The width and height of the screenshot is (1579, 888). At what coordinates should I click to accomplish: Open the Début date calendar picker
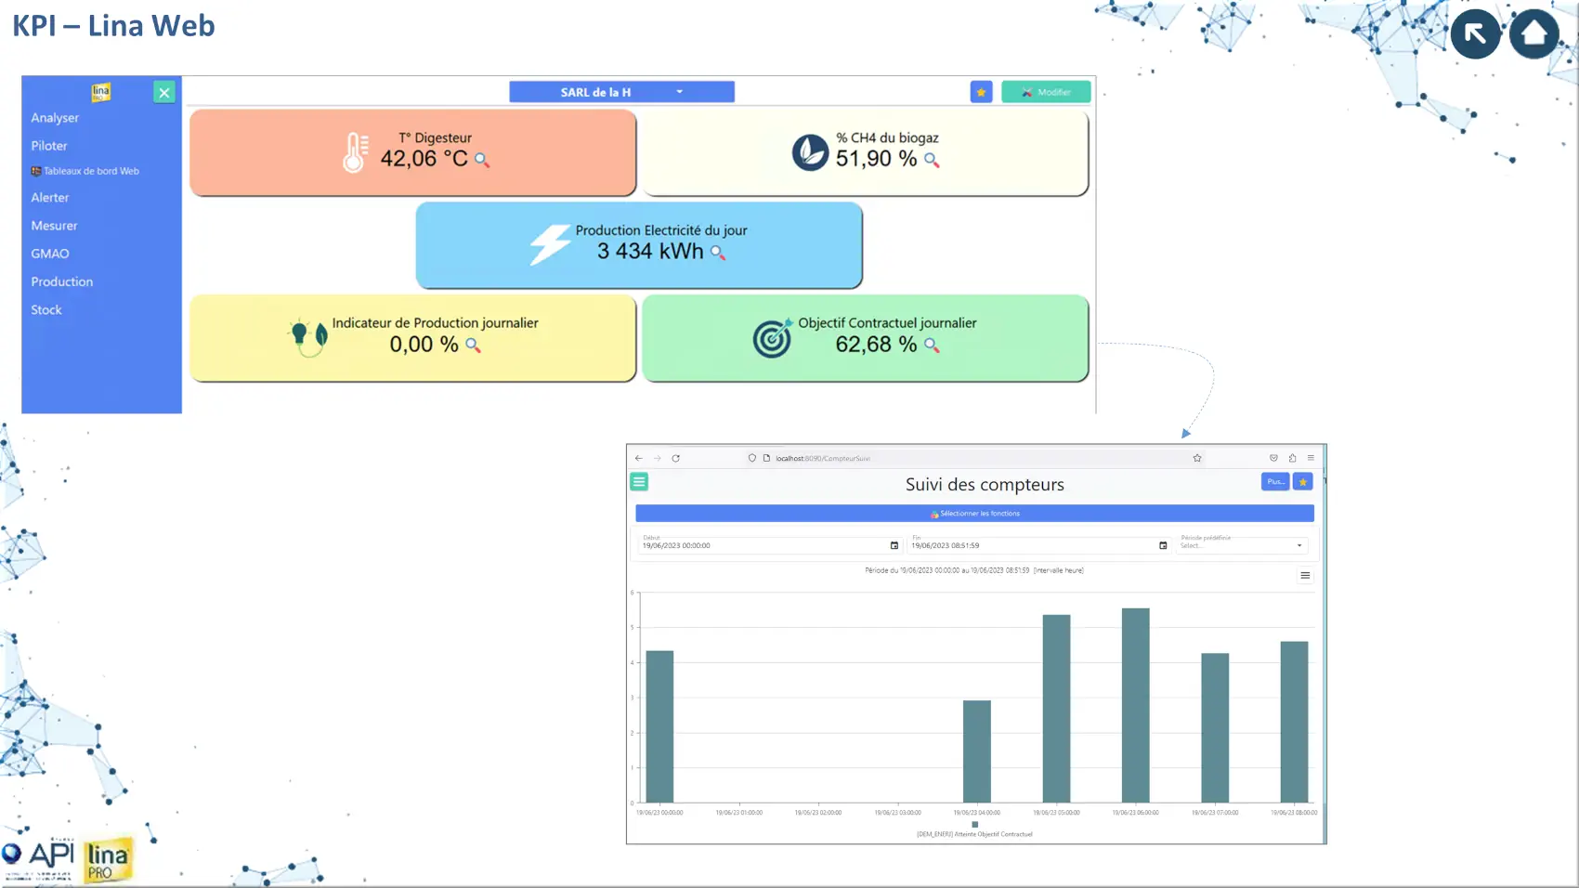point(894,545)
